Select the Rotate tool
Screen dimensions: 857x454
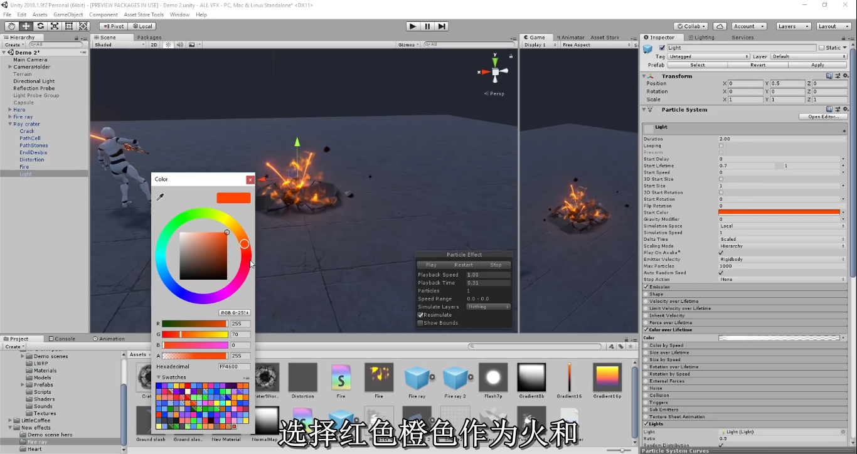click(x=40, y=26)
